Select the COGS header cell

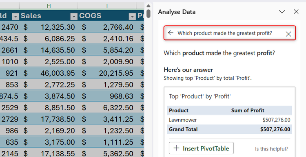coord(107,15)
